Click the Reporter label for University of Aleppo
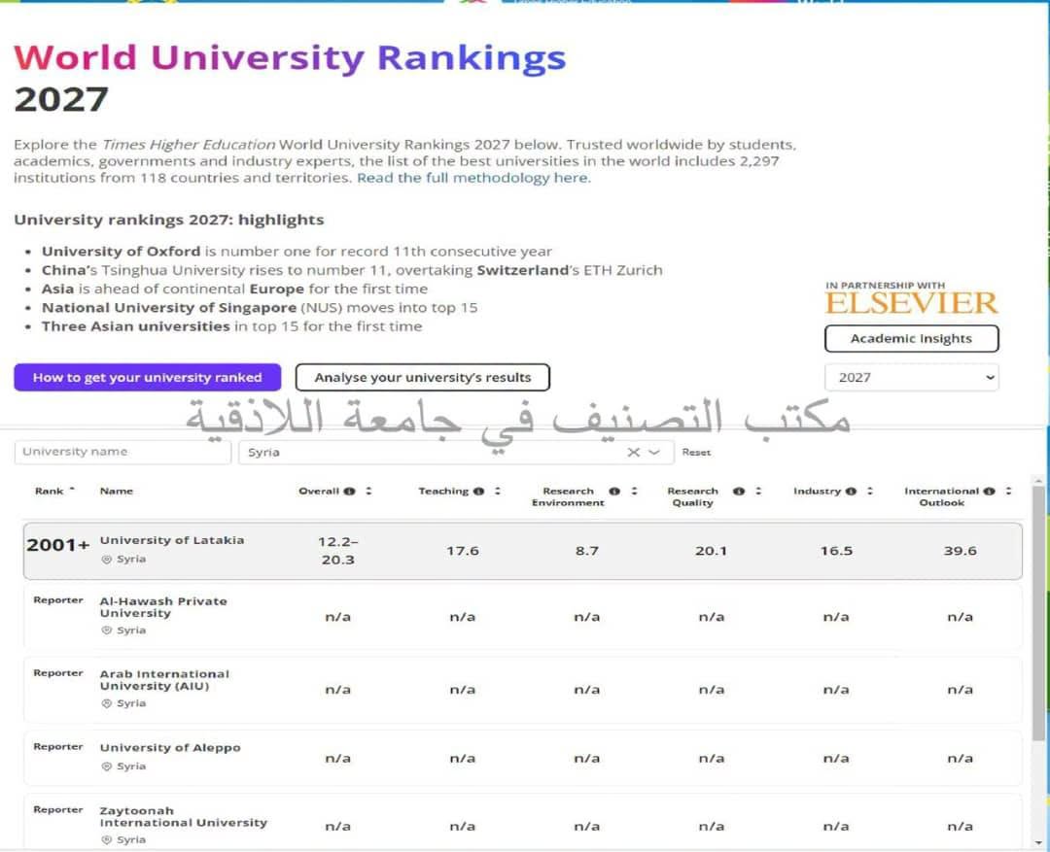The height and width of the screenshot is (852, 1050). click(58, 747)
